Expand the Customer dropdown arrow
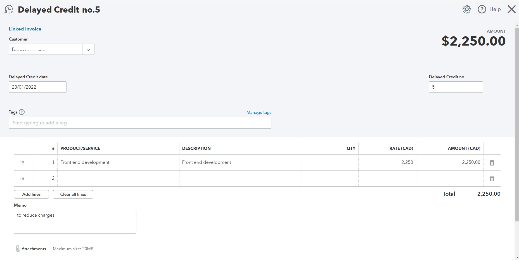Image resolution: width=519 pixels, height=260 pixels. click(x=88, y=49)
